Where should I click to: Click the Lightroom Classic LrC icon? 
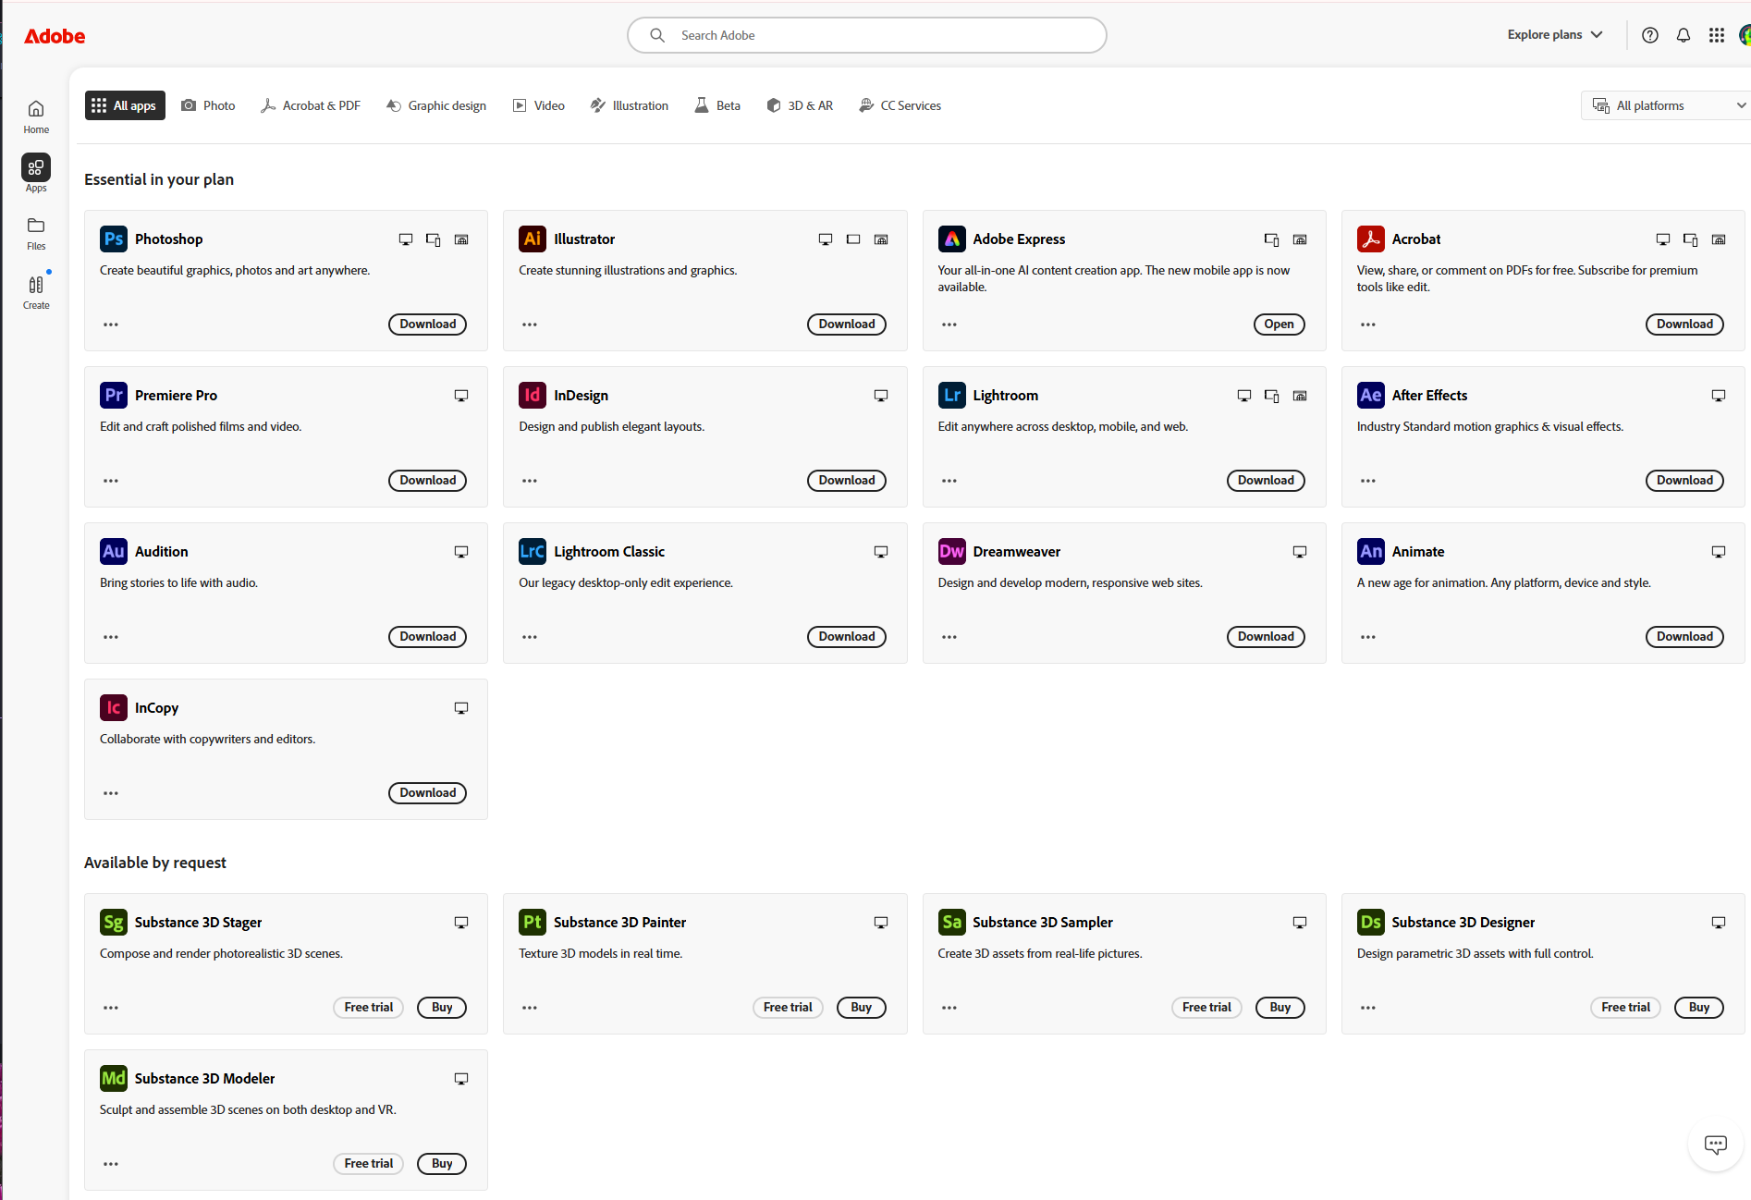533,551
